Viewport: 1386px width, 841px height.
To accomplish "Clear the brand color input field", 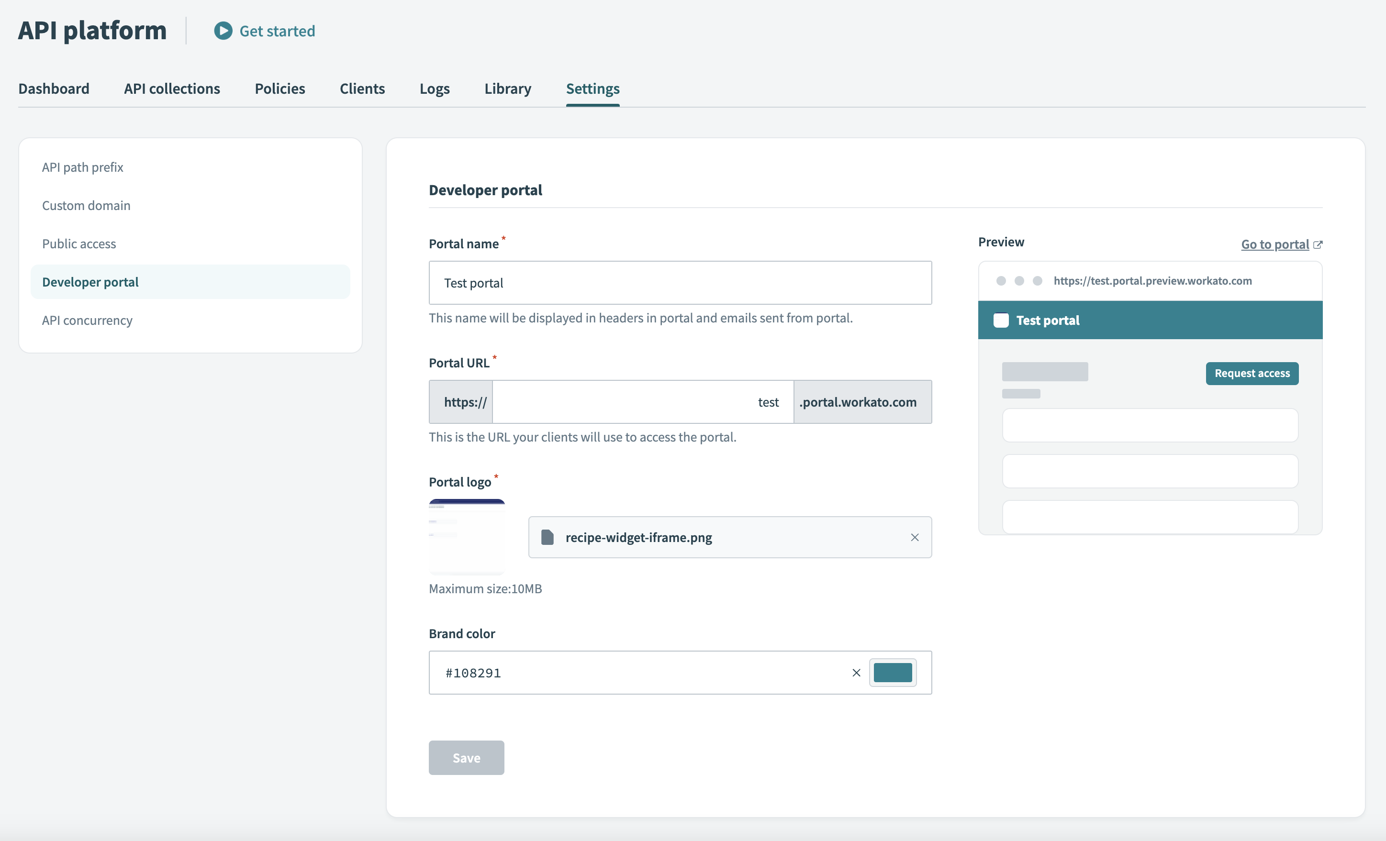I will point(855,672).
